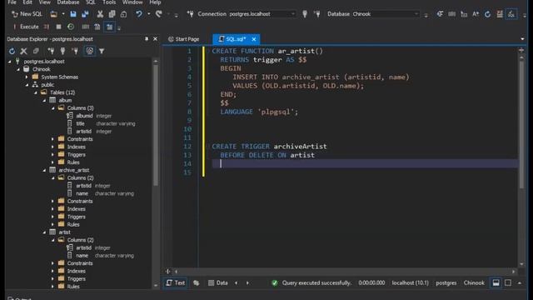Toggle the bottom pane layout icon in status bar
Image resolution: width=533 pixels, height=300 pixels.
coord(496,283)
